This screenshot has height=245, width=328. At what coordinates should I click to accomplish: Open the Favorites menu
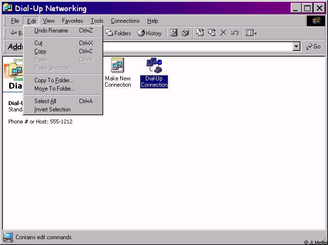(72, 21)
